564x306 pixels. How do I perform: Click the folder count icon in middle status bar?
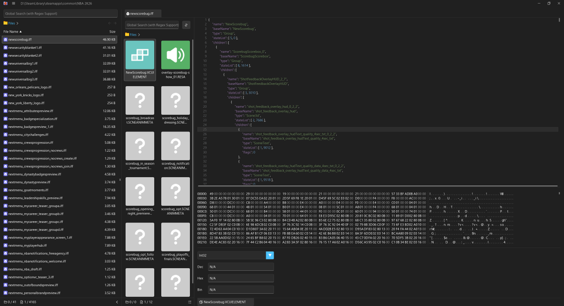pyautogui.click(x=127, y=302)
